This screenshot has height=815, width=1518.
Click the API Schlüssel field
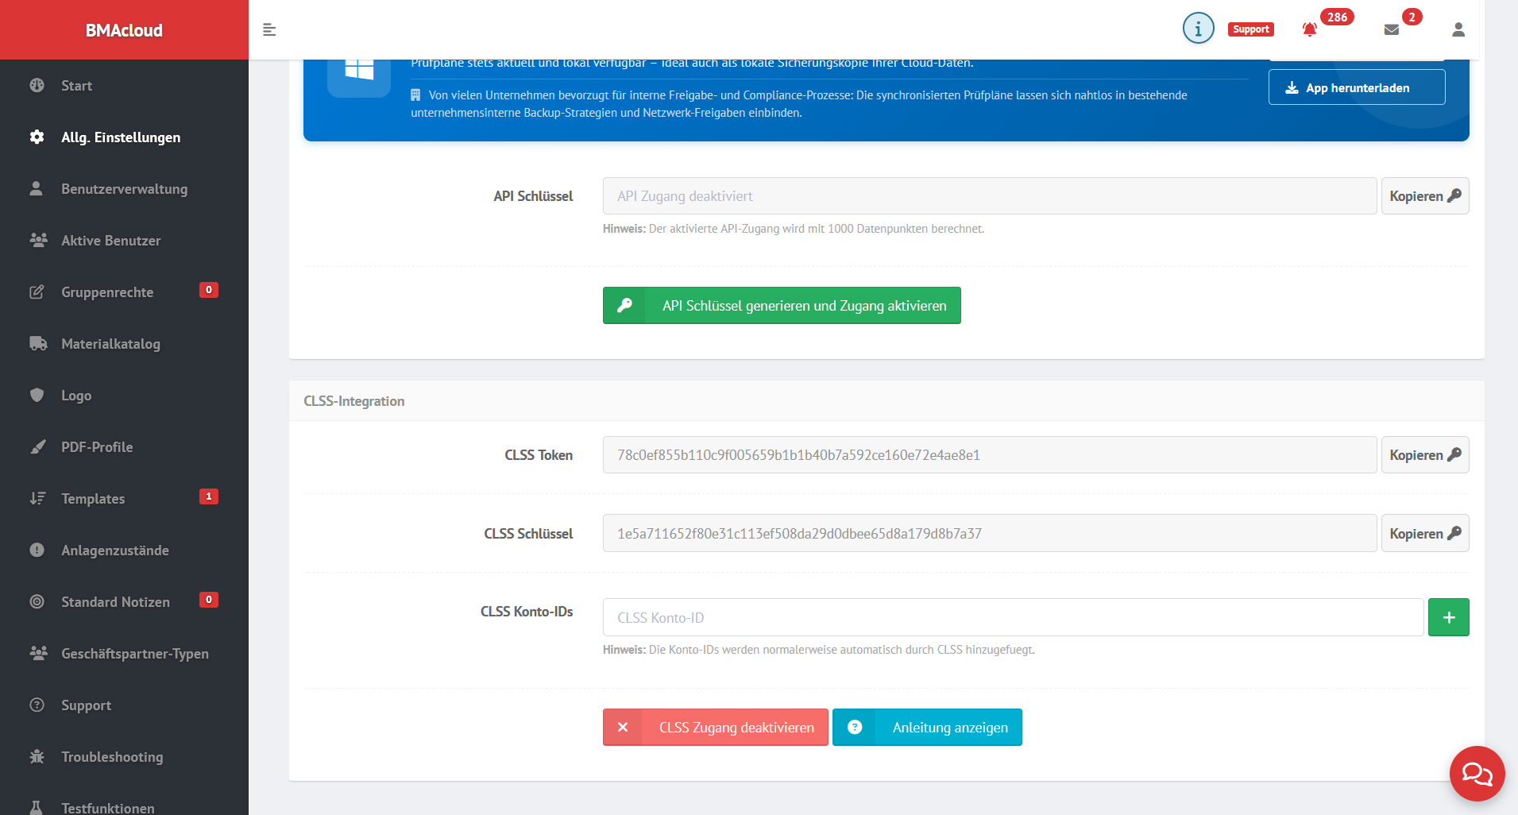coord(990,196)
